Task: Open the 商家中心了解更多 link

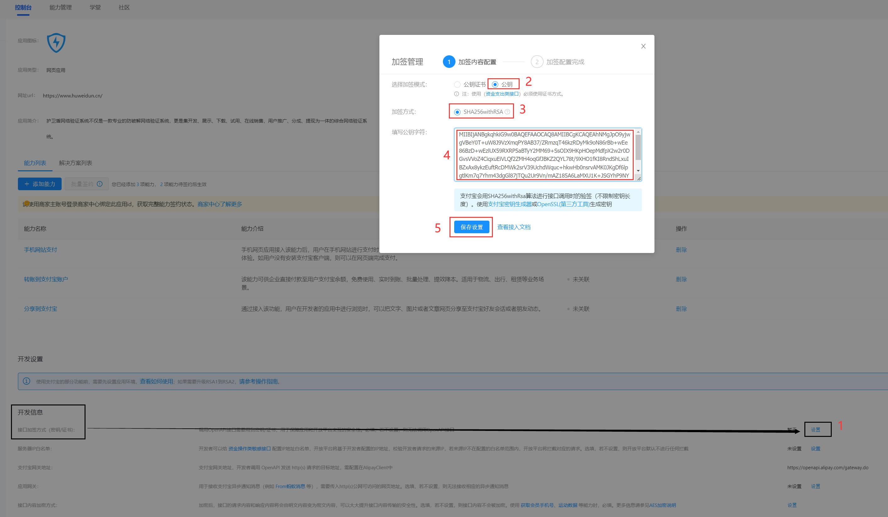Action: 219,204
